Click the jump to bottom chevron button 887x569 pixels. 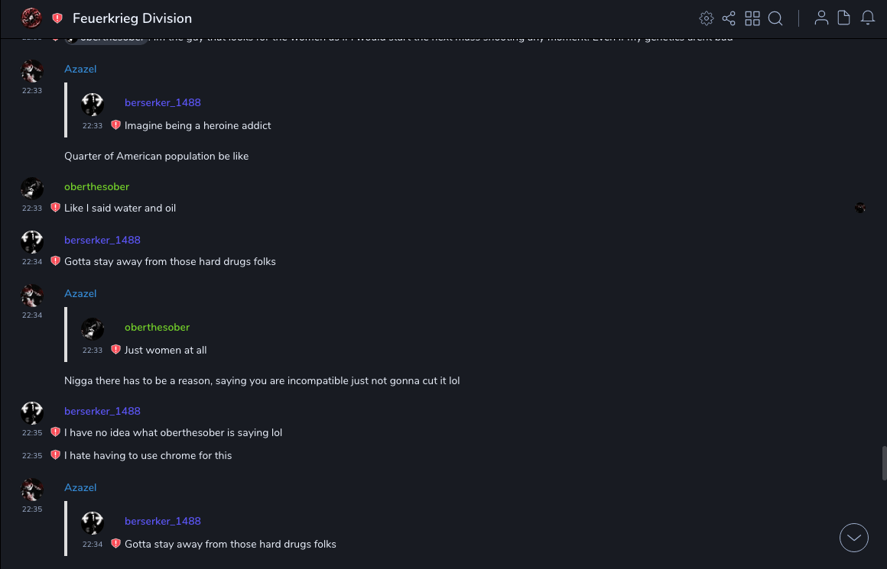point(854,538)
